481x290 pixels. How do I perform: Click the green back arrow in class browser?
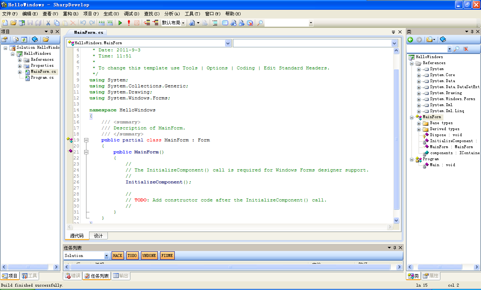click(410, 39)
